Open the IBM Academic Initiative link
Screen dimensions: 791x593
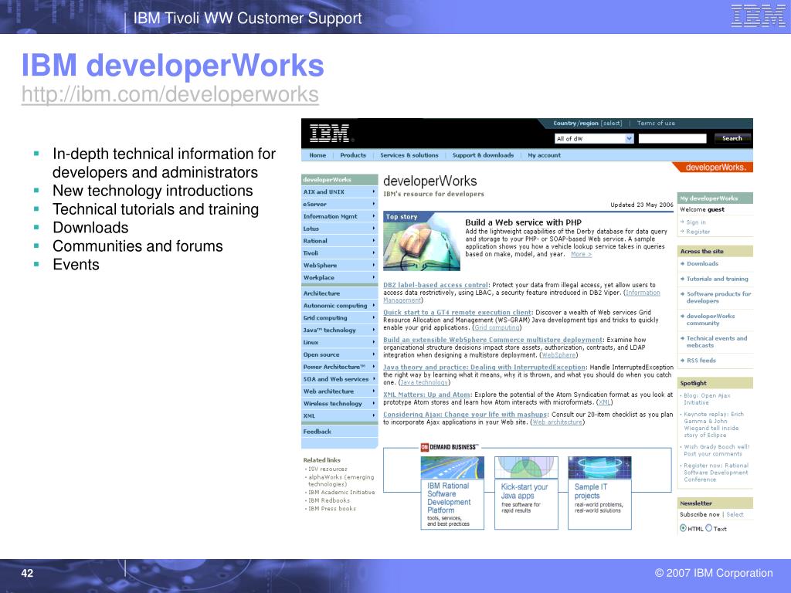coord(341,493)
